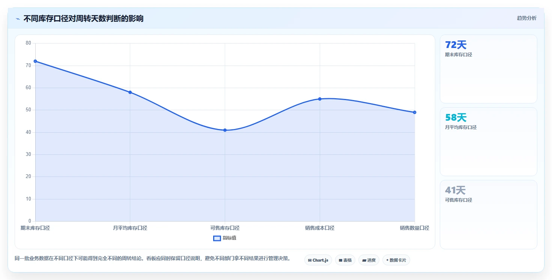Viewport: 552px width, 280px height.
Task: Click the data point for 销售成本口径
Action: click(320, 99)
